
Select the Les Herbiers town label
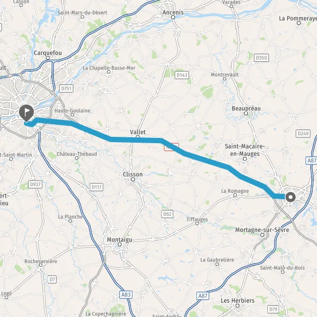(238, 301)
